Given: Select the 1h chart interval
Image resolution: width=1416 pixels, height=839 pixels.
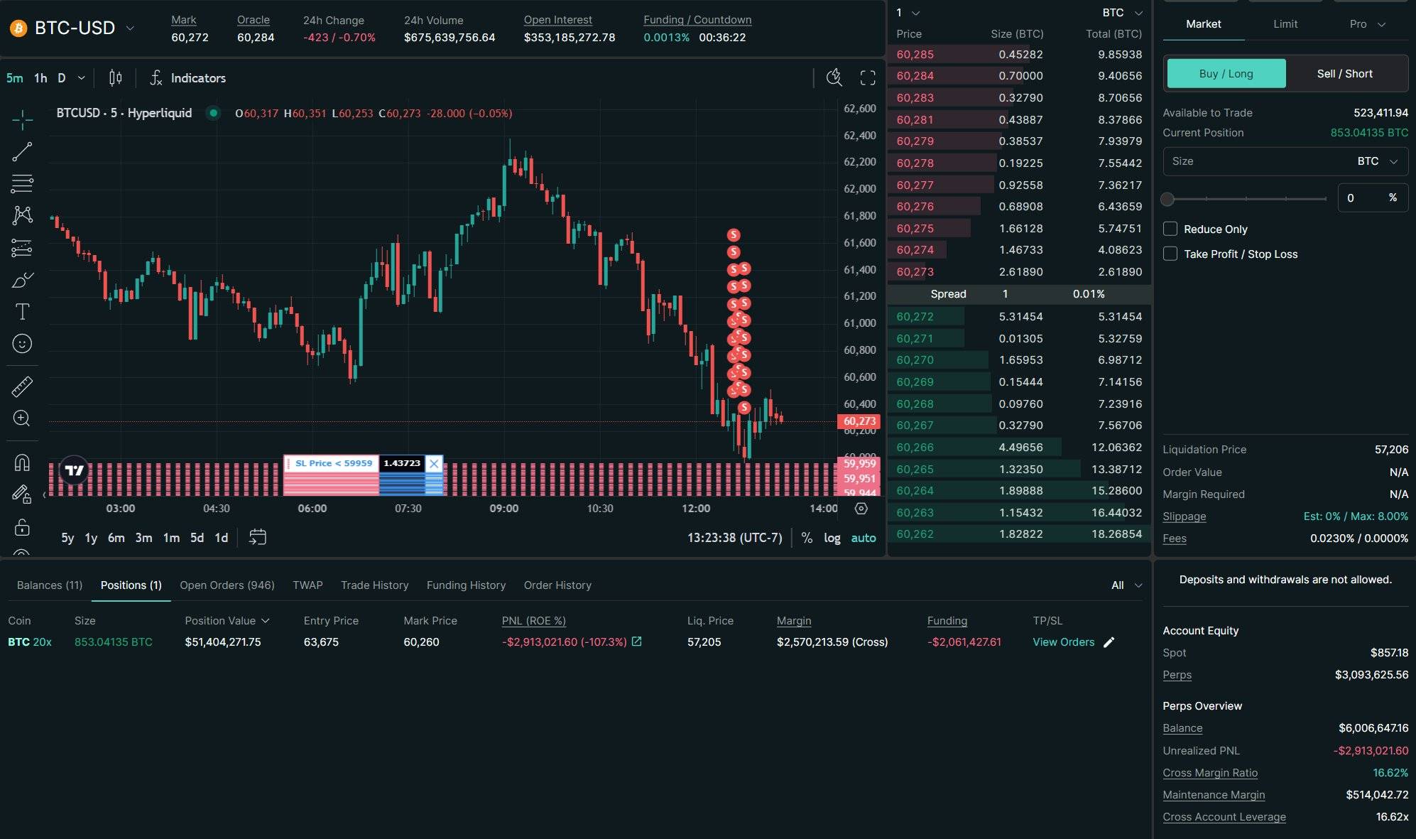Looking at the screenshot, I should point(40,78).
